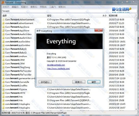This screenshot has height=116, width=139.
Task: Select com.tencent.hrtxplugins entry dated 2020/6/18
Action: click(17, 108)
